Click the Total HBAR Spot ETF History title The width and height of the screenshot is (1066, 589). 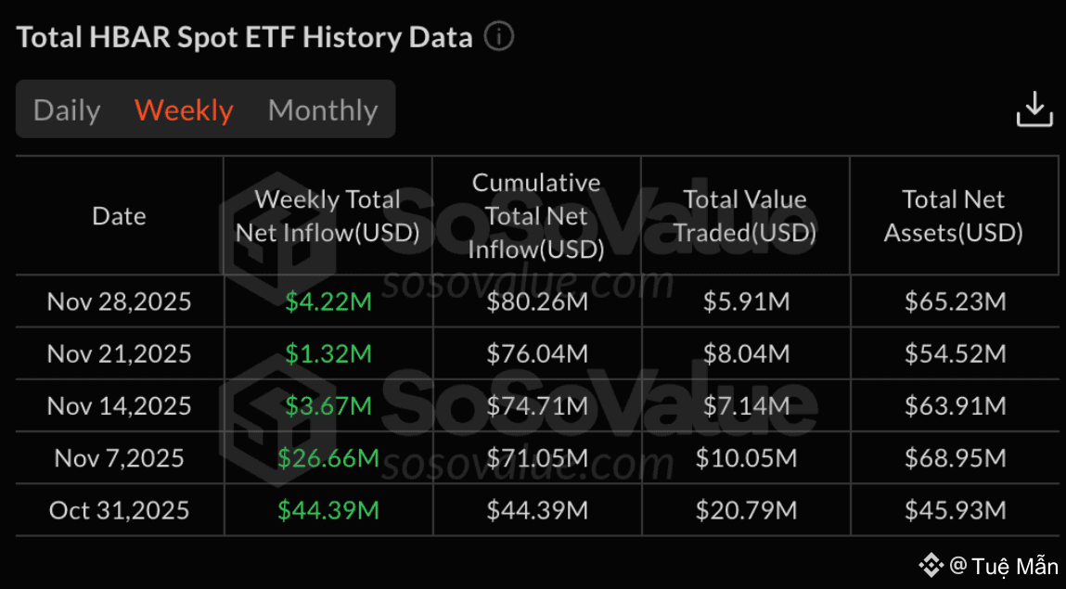245,38
